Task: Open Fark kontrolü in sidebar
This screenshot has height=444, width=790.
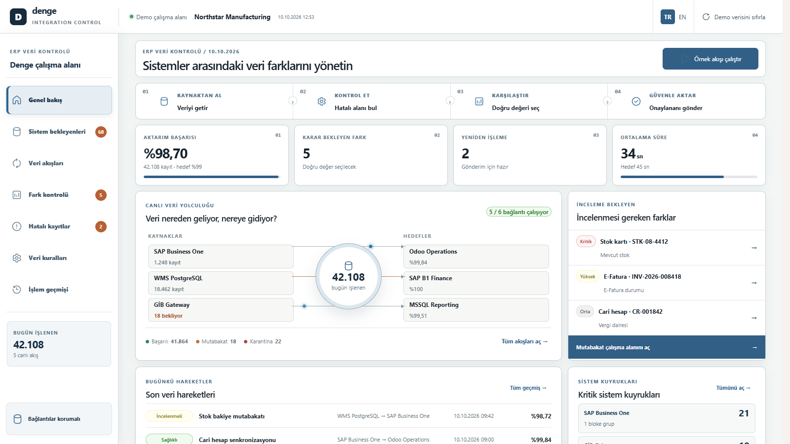Action: (59, 195)
